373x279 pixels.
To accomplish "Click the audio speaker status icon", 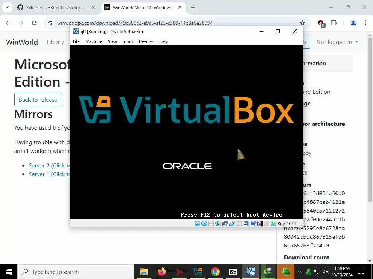I will point(218,223).
